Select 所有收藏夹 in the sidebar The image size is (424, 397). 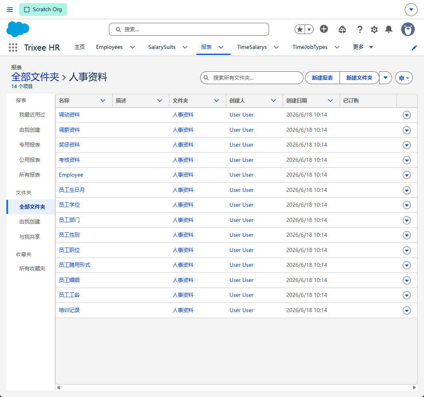[x=32, y=268]
